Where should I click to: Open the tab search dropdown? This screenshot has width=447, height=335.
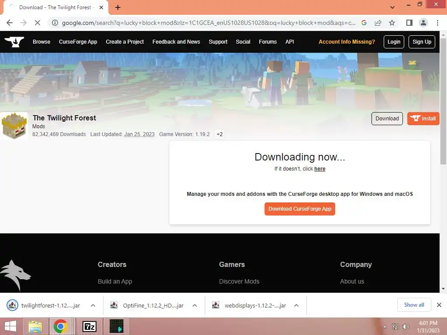coord(392,7)
